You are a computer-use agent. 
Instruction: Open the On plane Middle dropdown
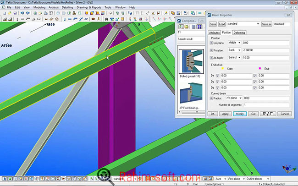[x=234, y=43]
